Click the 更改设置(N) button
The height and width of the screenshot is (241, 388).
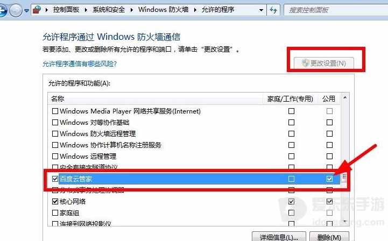point(323,63)
